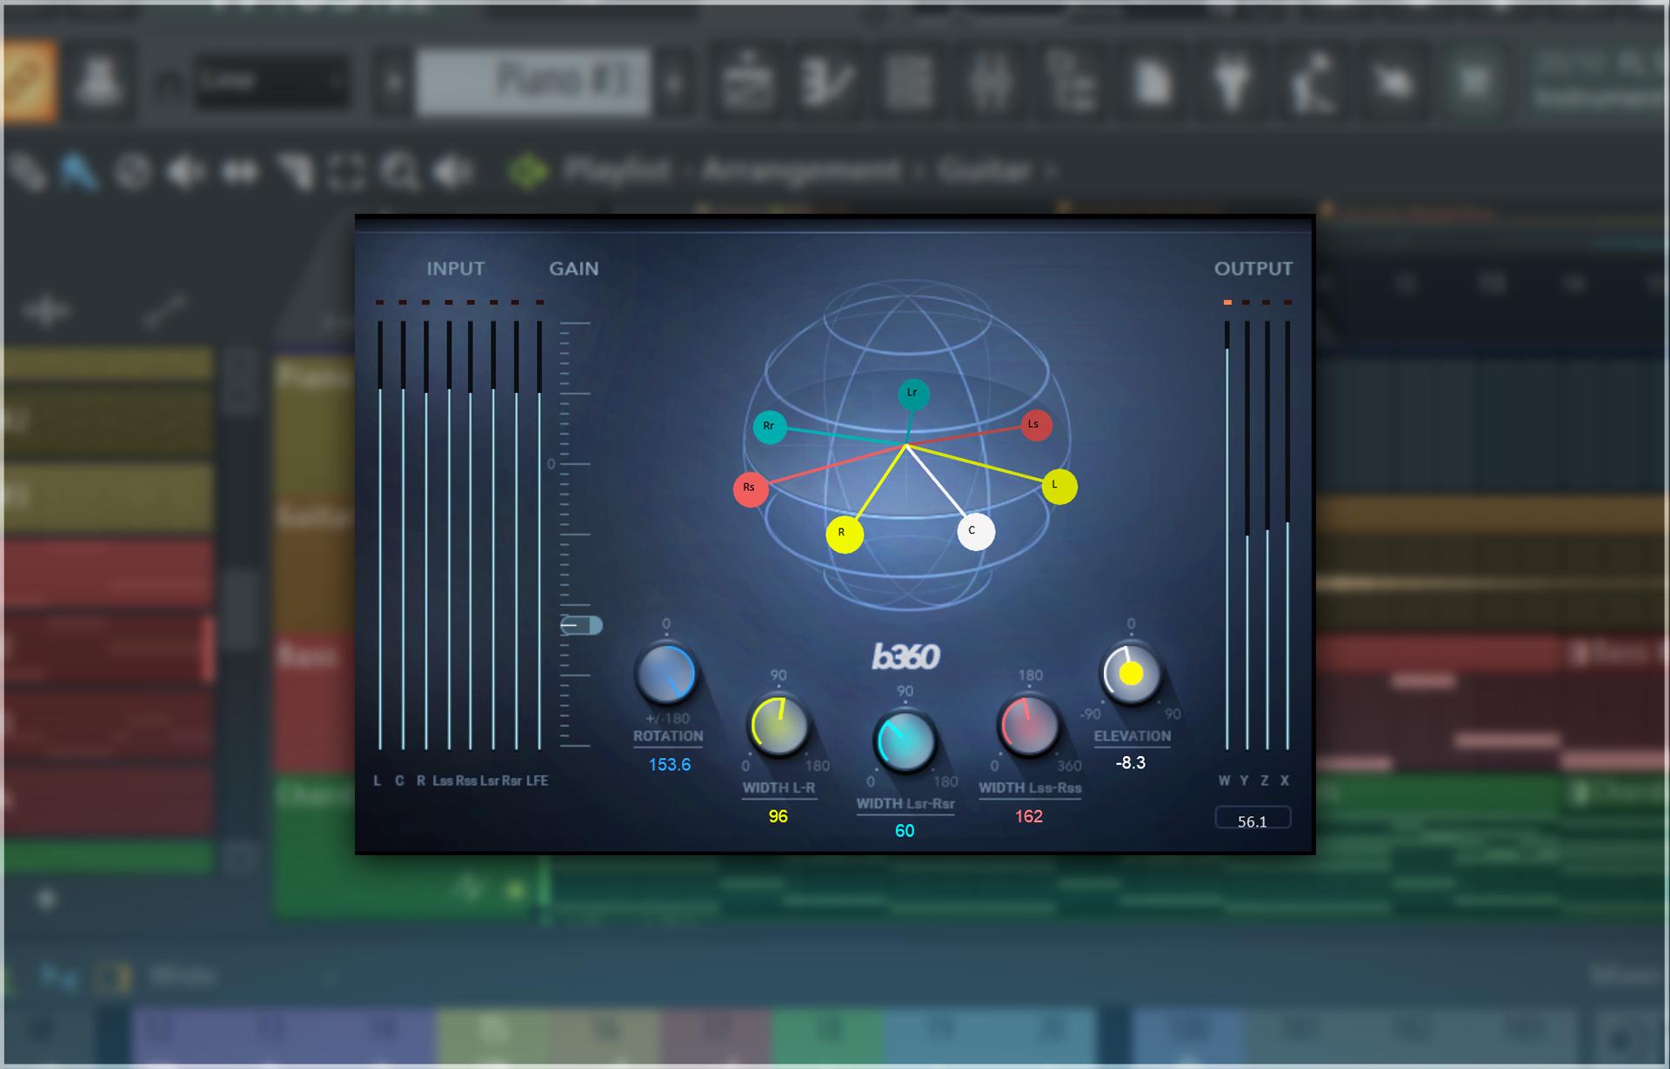Open the Channel rack from FL Studio toolbar
Image resolution: width=1670 pixels, height=1069 pixels.
(x=909, y=83)
